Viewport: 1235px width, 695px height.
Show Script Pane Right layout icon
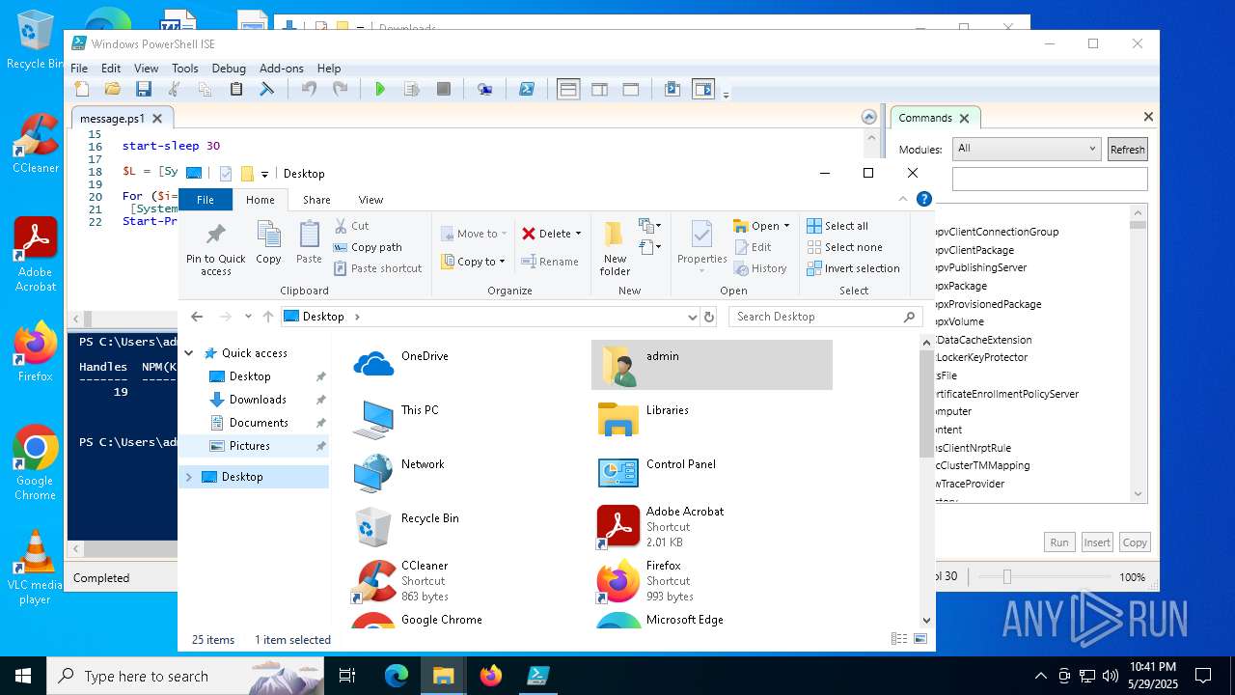tap(599, 90)
